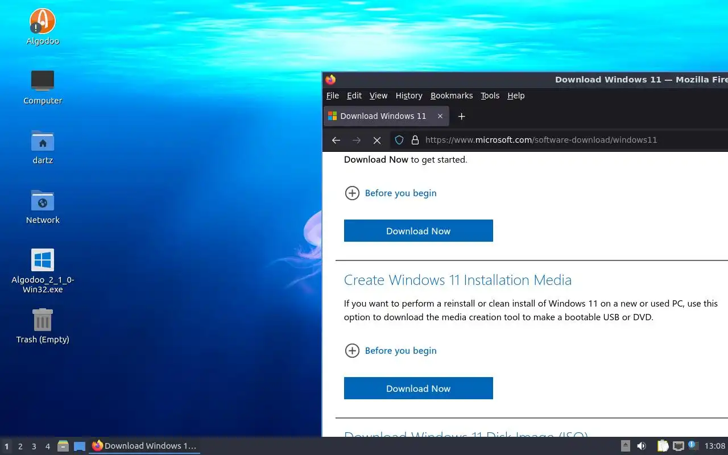Expand the first Before you begin section
This screenshot has width=728, height=455.
(x=391, y=193)
